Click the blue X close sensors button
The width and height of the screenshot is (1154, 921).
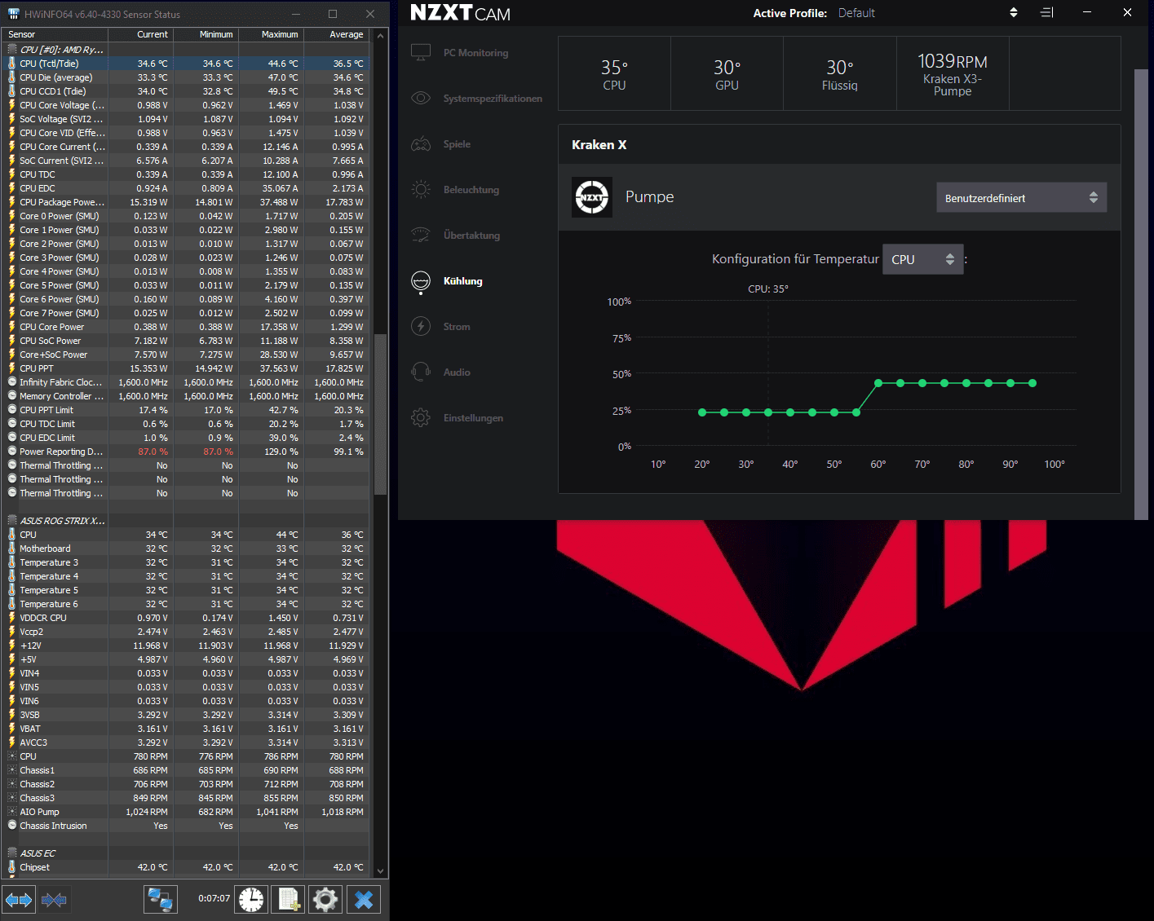[364, 900]
